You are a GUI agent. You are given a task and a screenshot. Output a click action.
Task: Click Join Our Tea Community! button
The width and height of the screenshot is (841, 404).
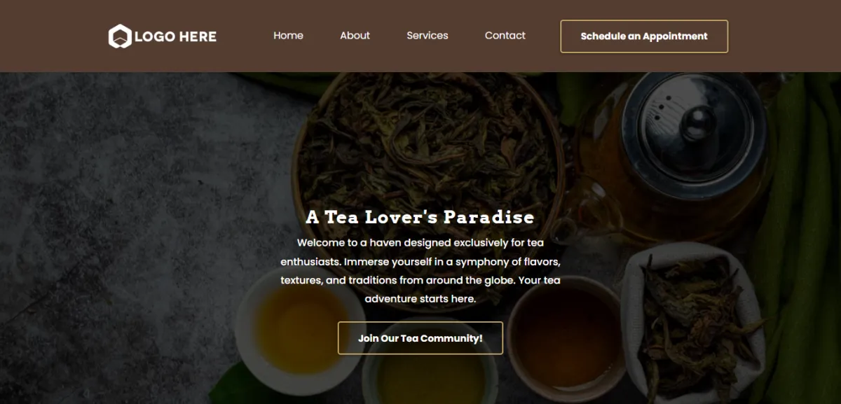point(420,338)
